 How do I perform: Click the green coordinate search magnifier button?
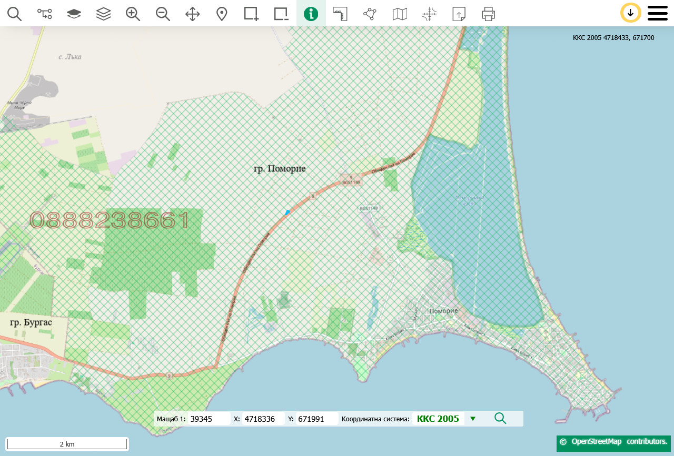pos(500,419)
